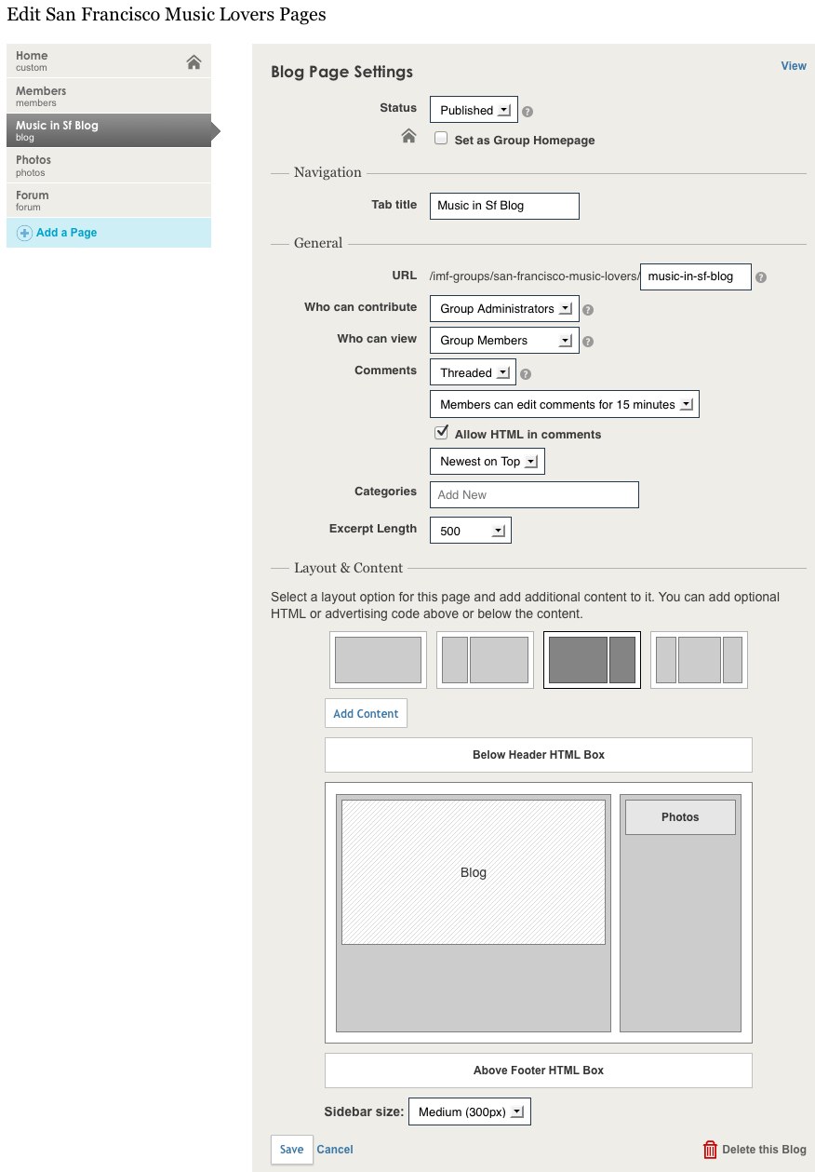815x1172 pixels.
Task: Uncheck Allow HTML in comments
Action: (x=442, y=433)
